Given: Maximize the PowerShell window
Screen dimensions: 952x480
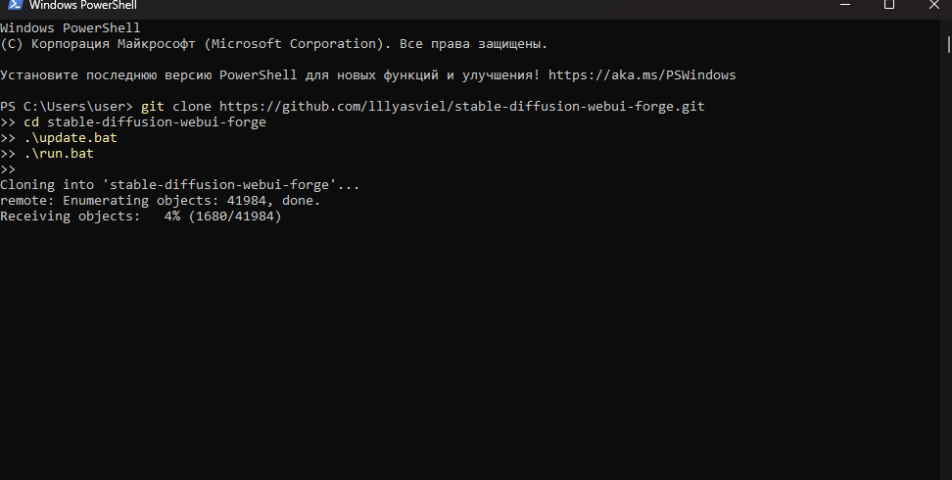Looking at the screenshot, I should click(x=889, y=5).
